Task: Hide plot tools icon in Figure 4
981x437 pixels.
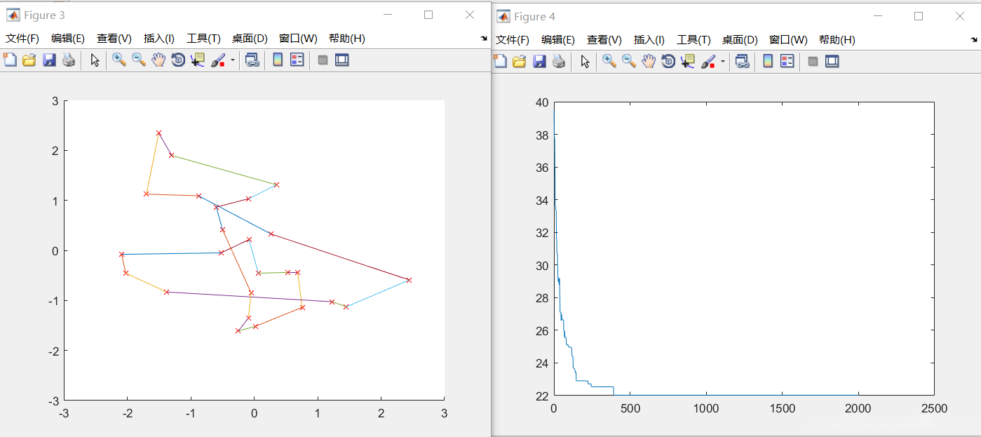Action: pyautogui.click(x=813, y=62)
